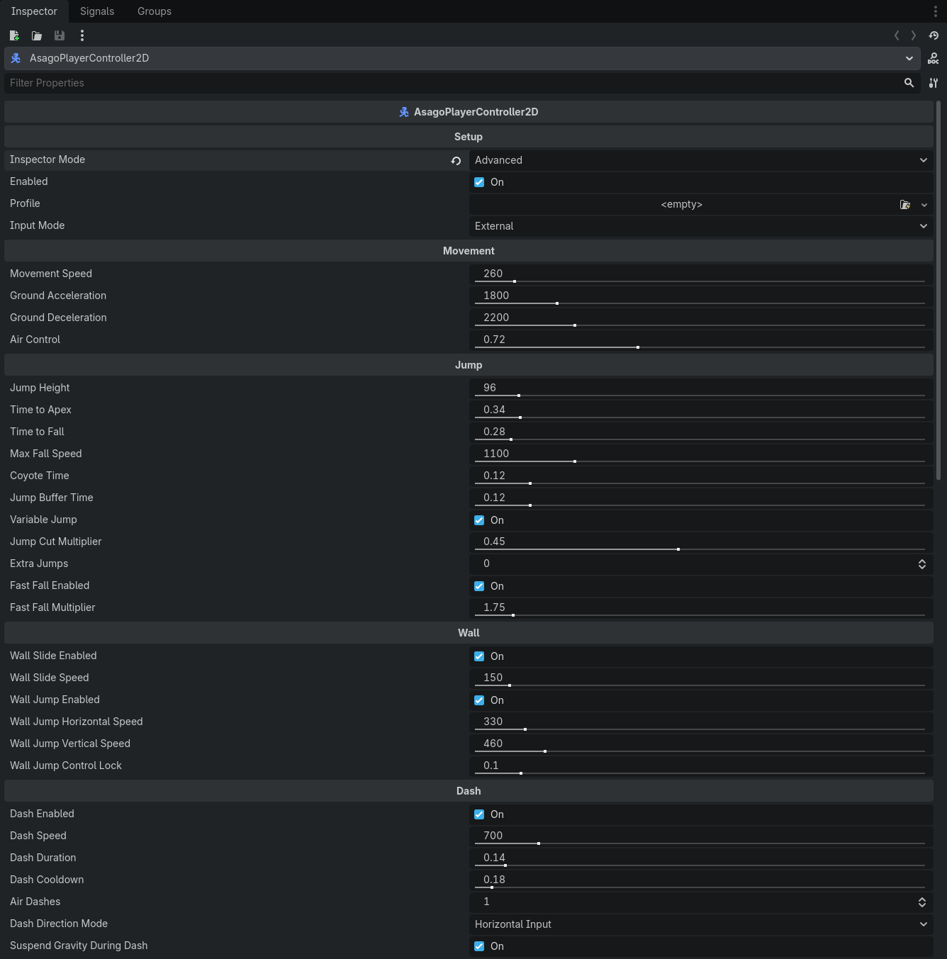Screen dimensions: 947x959
Task: Collapse the Setup section header
Action: click(x=469, y=137)
